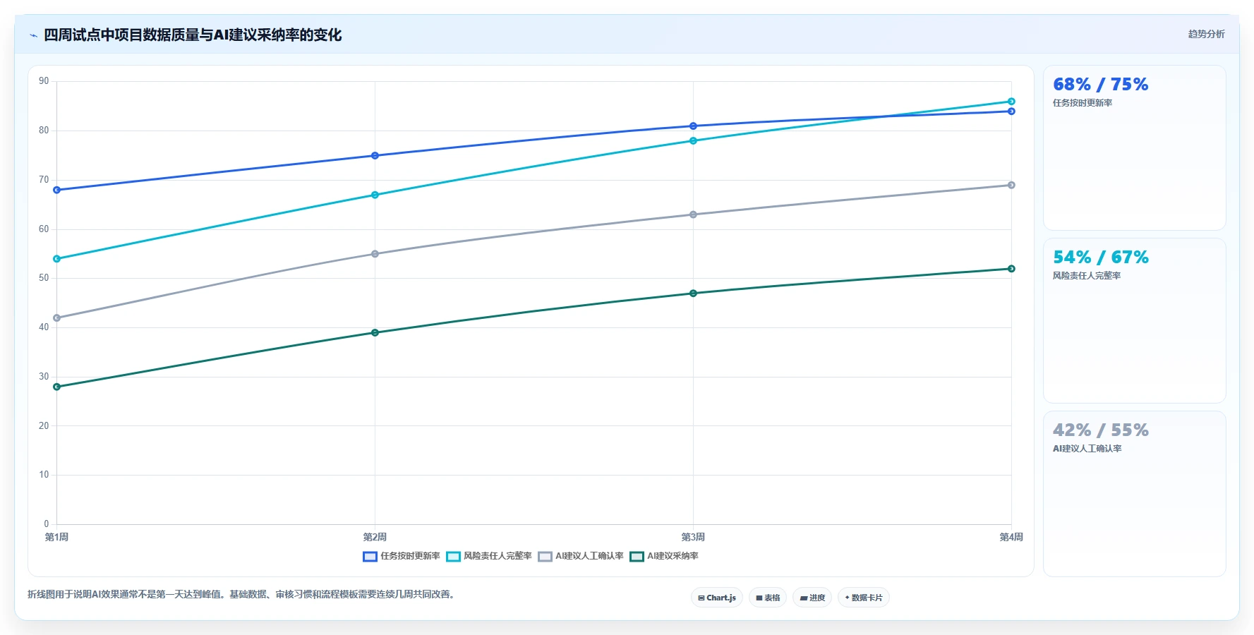Click the caption text starting with 折线图用于说明
This screenshot has width=1254, height=635.
click(243, 594)
